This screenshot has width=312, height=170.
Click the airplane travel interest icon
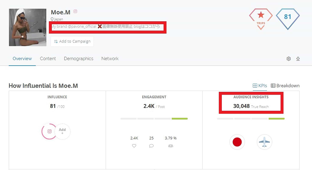click(264, 142)
